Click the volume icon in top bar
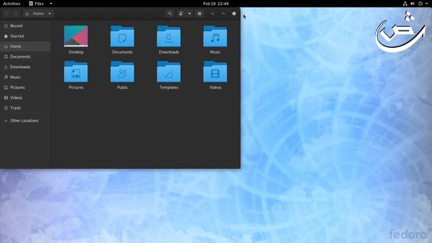This screenshot has width=432, height=243. (x=412, y=3)
